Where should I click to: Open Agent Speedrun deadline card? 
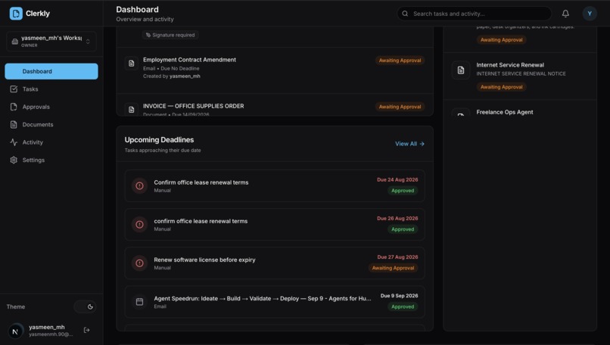pyautogui.click(x=275, y=301)
